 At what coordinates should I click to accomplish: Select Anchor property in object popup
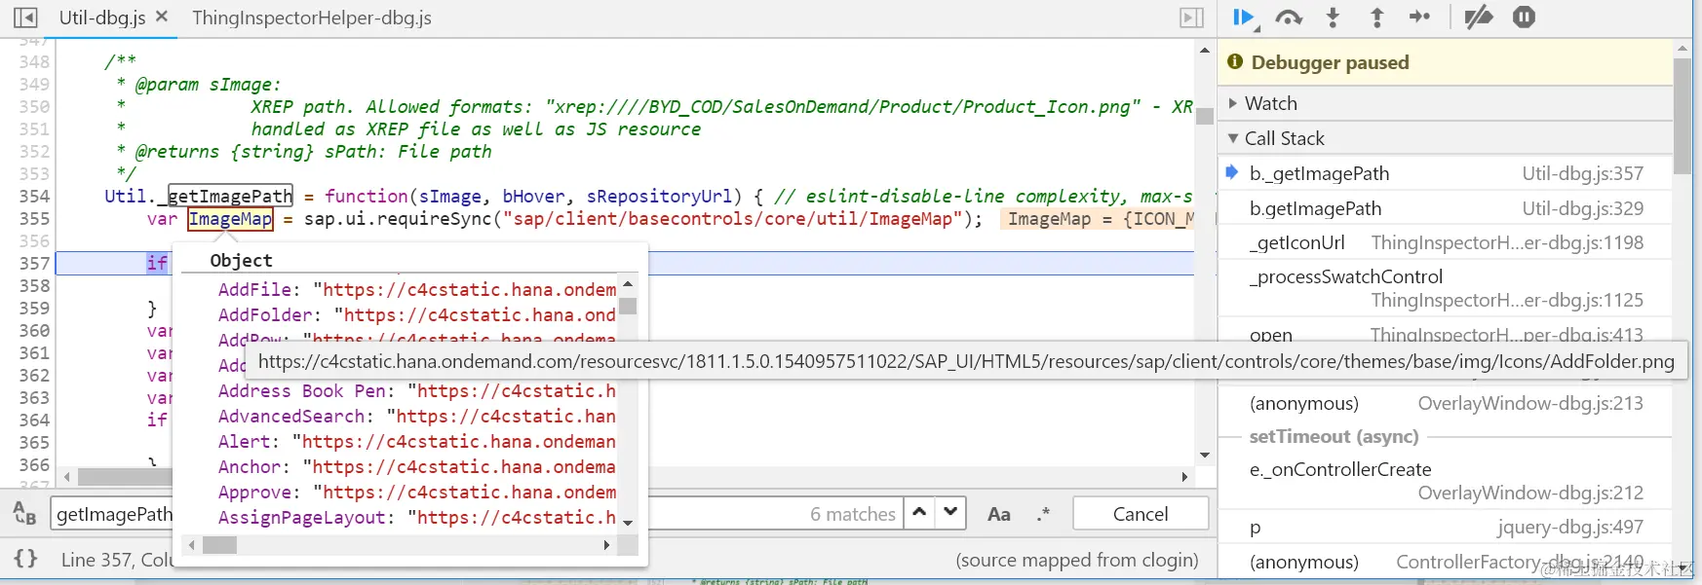tap(417, 466)
